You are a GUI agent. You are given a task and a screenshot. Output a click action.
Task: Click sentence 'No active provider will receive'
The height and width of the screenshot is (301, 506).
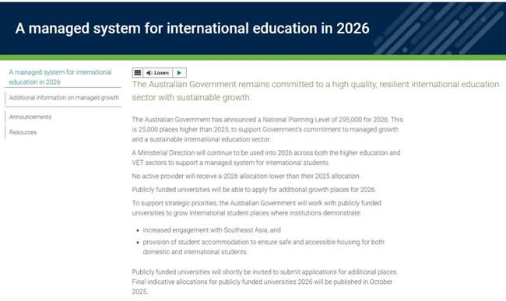tap(246, 177)
